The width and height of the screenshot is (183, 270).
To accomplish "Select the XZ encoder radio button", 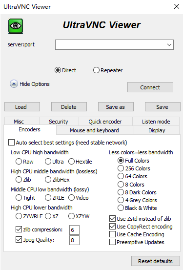I will (x=48, y=216).
